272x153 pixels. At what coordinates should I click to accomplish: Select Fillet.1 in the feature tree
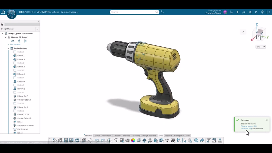(x=20, y=122)
